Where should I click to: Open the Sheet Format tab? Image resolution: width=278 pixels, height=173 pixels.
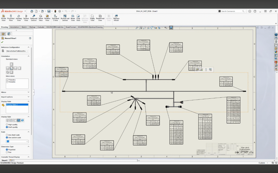tap(71, 27)
